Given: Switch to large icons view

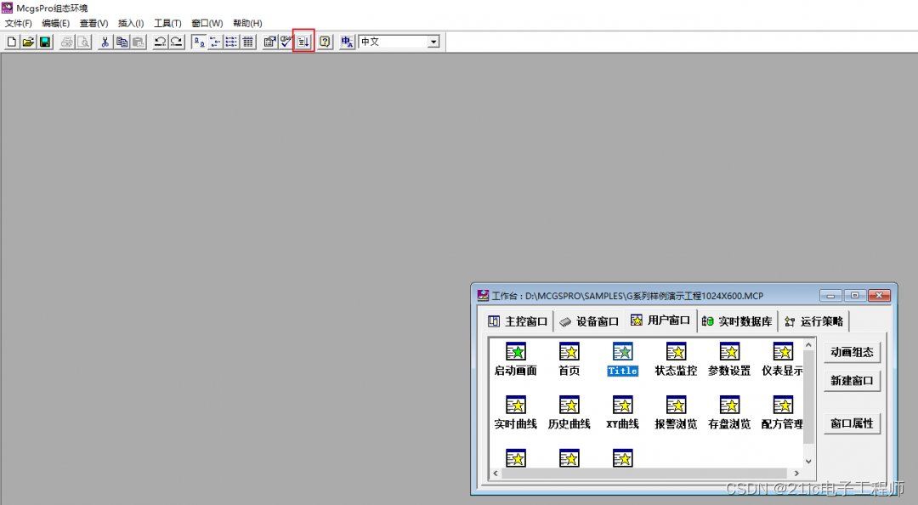Looking at the screenshot, I should (x=199, y=42).
